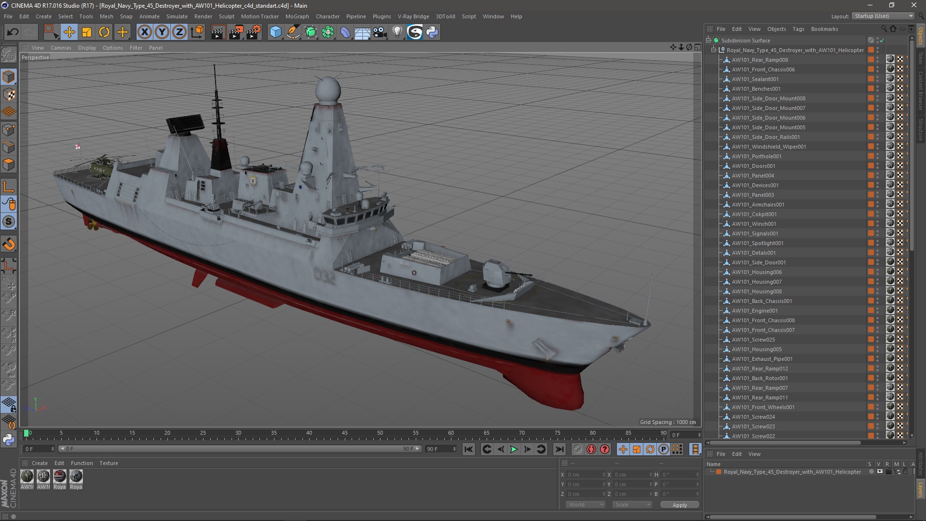Collapse the Royal_Navy_Type_45_Destroyer null hierarchy
926x521 pixels.
[714, 50]
